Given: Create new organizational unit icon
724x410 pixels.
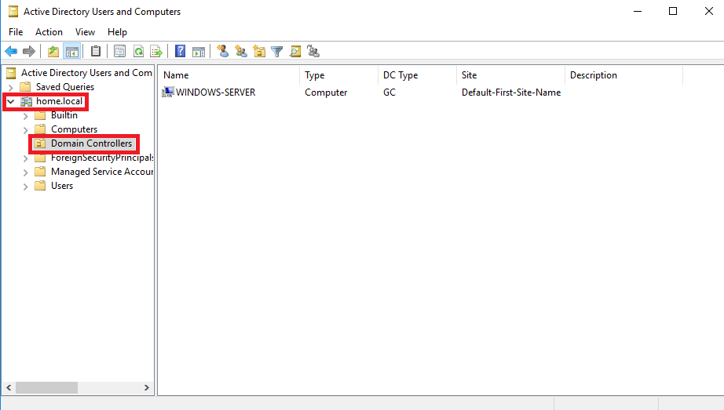Looking at the screenshot, I should (259, 51).
